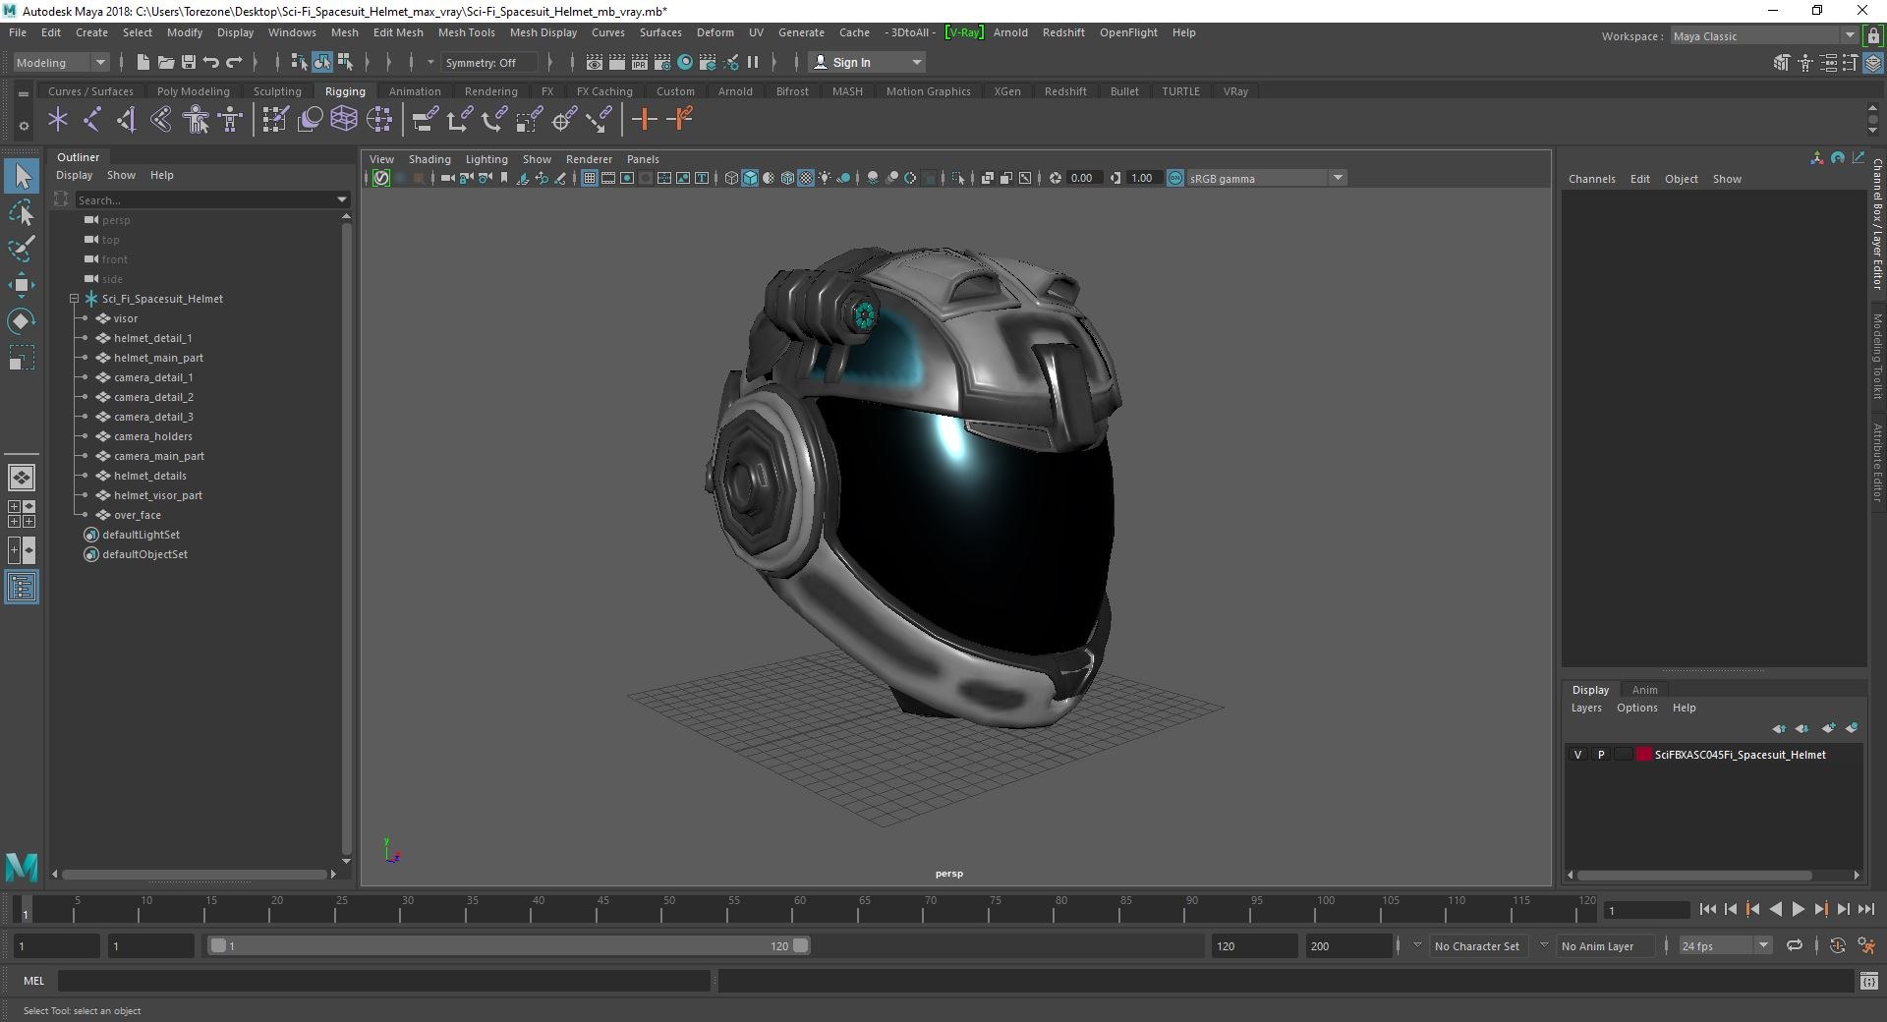Screen dimensions: 1887x1022
Task: Collapse the Sci_Fi_Spacesuit_Helmet group in Outliner
Action: pos(74,299)
